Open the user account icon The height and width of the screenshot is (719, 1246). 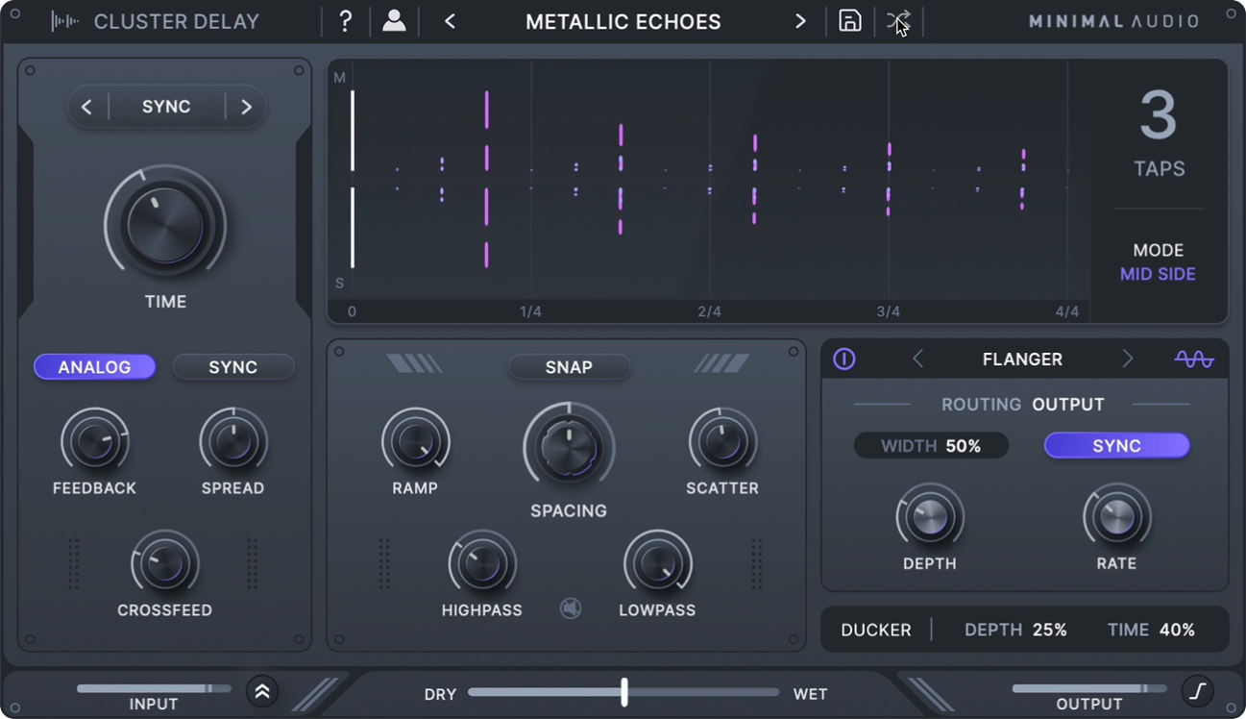pyautogui.click(x=394, y=21)
